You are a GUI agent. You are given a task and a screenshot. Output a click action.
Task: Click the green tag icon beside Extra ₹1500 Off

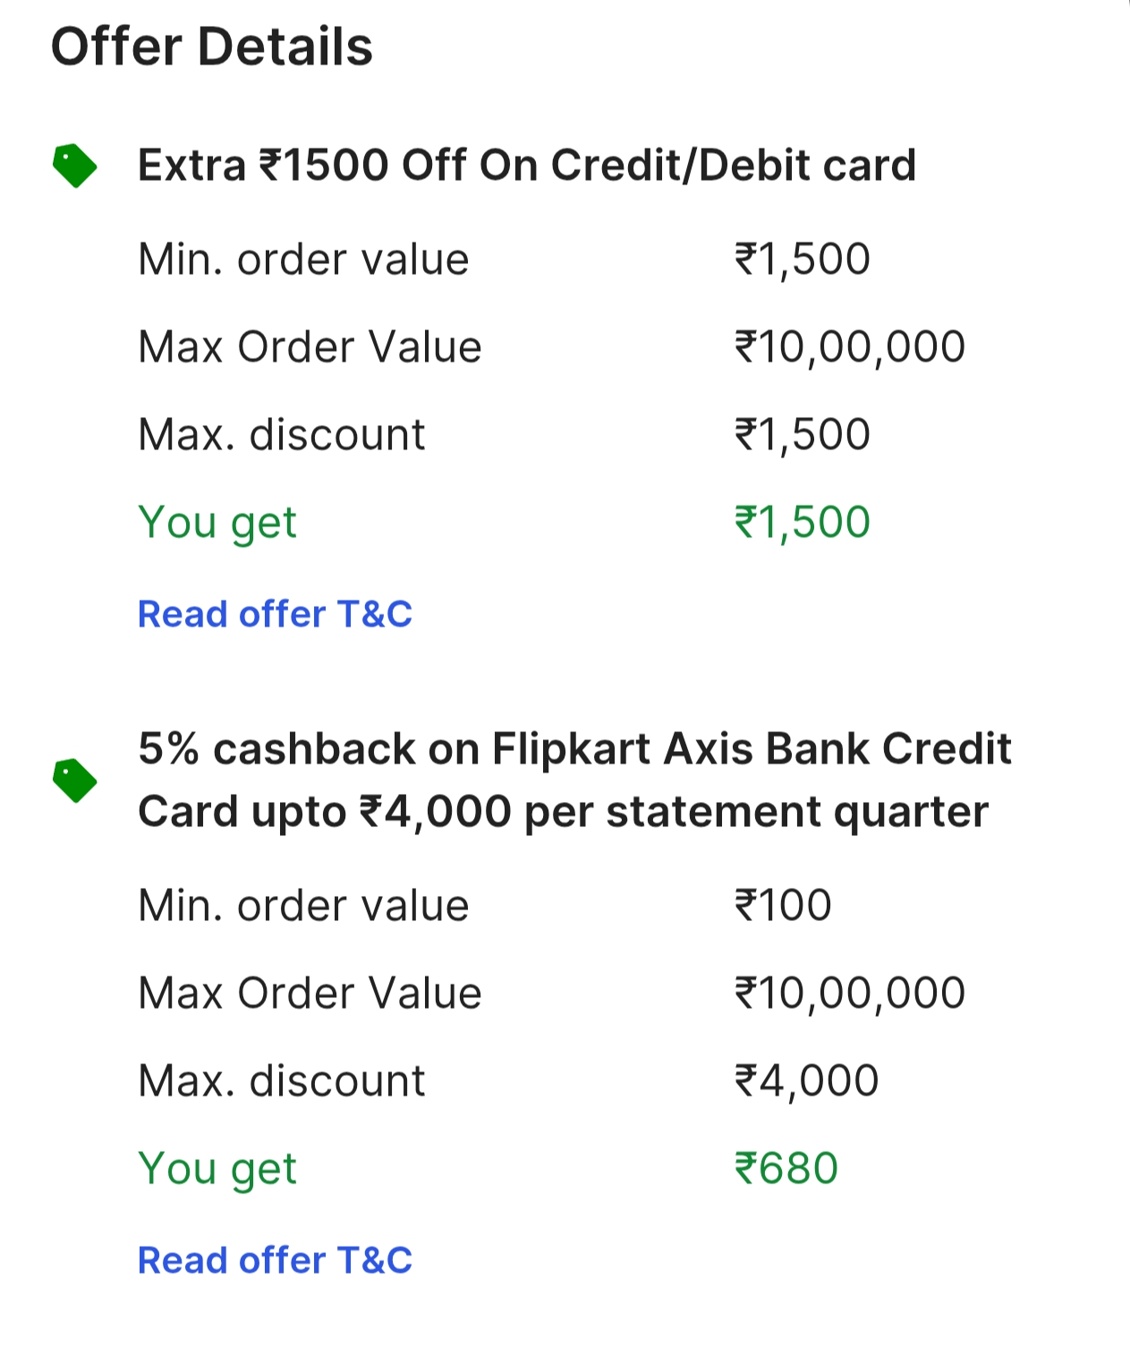(x=75, y=166)
